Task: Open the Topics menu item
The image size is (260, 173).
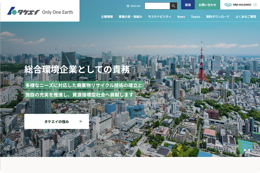Action: pyautogui.click(x=195, y=16)
